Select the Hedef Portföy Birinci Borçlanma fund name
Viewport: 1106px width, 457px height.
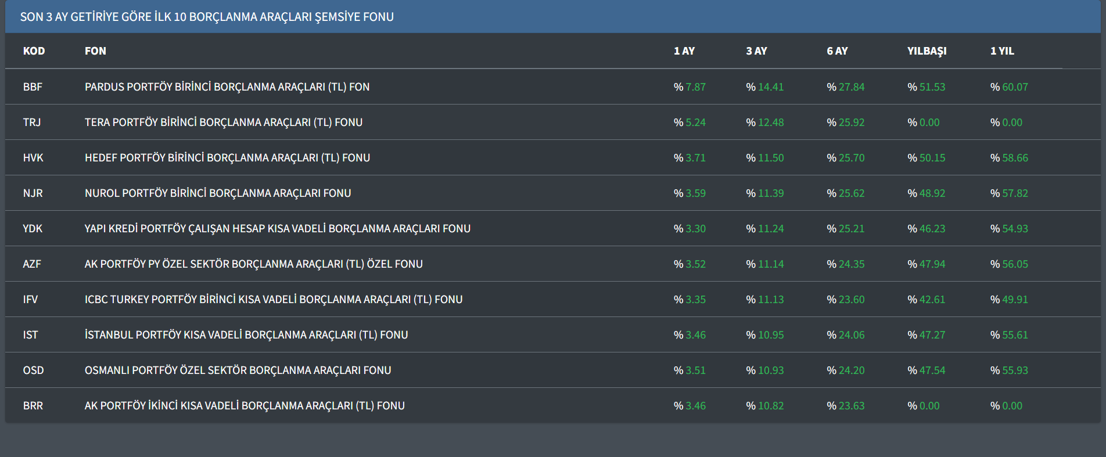[227, 158]
